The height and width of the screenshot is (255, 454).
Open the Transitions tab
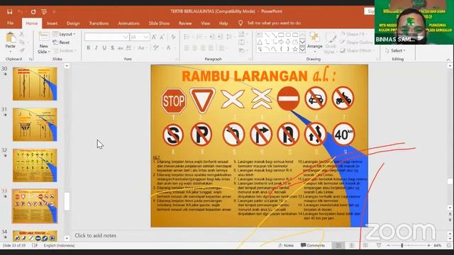(99, 23)
